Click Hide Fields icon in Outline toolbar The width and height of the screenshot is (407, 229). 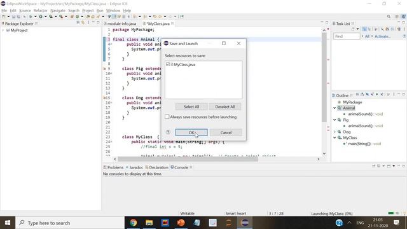[x=367, y=95]
